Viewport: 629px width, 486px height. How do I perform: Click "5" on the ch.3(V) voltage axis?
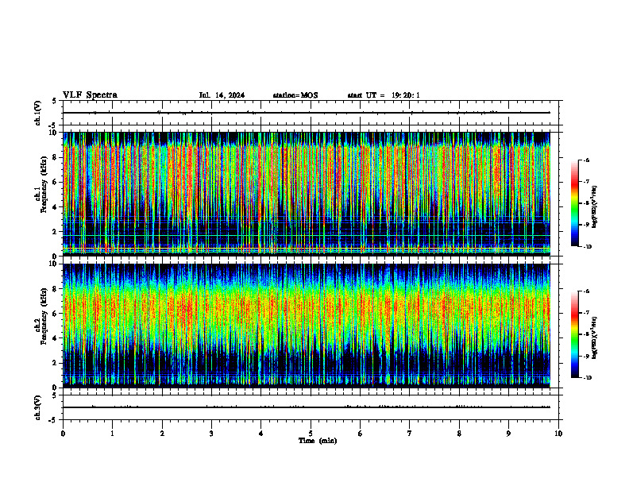pos(55,395)
